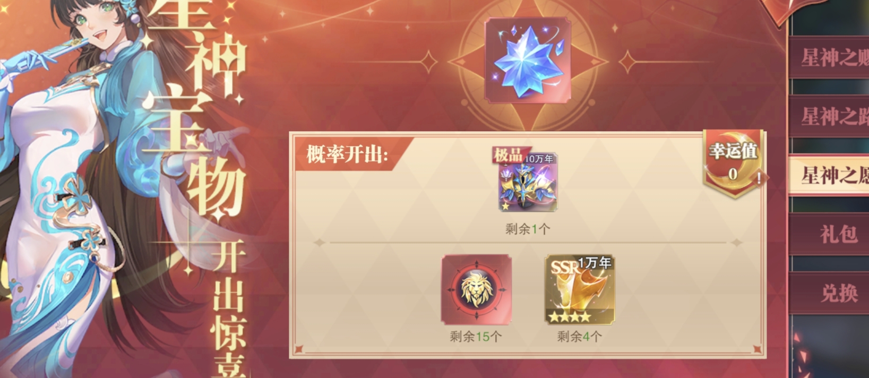Tap the 剩余1个 count under 极品 item
869x378 pixels.
tap(528, 229)
